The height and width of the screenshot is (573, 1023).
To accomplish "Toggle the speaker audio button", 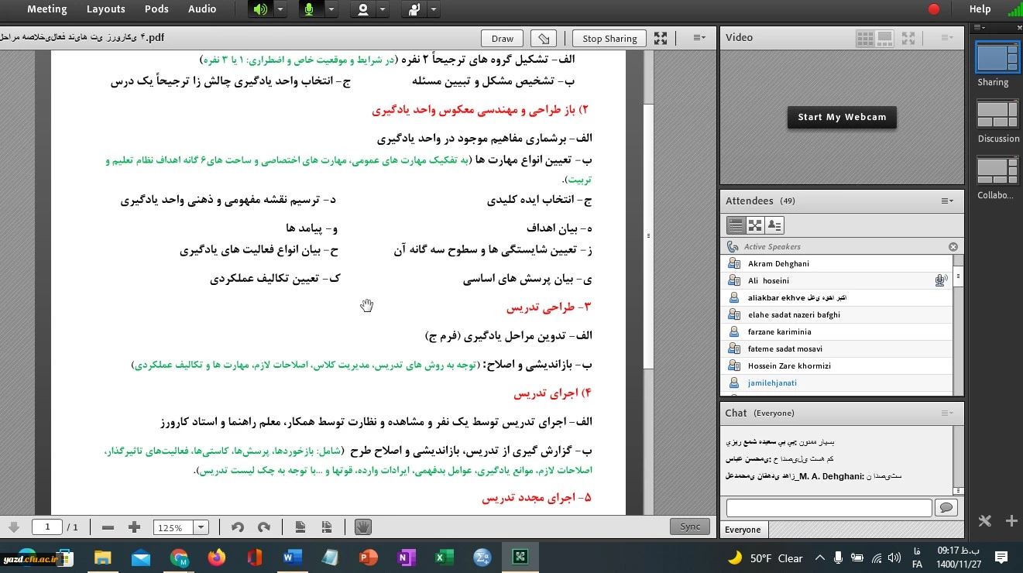I will pyautogui.click(x=260, y=9).
